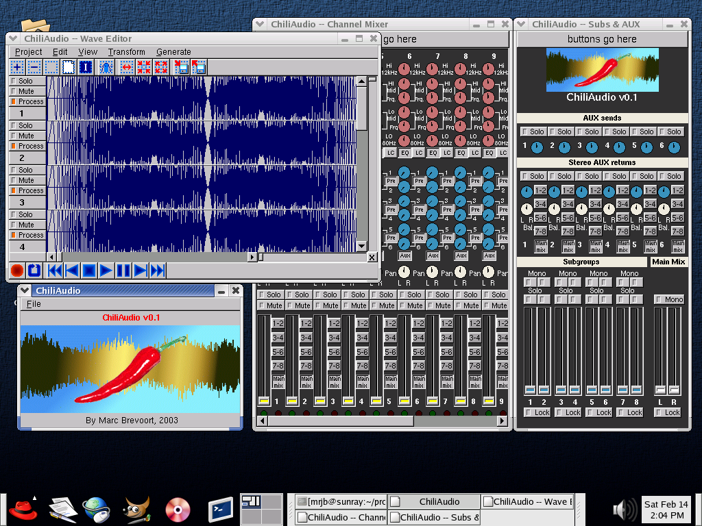
Task: Toggle the loop playback button
Action: (x=34, y=271)
